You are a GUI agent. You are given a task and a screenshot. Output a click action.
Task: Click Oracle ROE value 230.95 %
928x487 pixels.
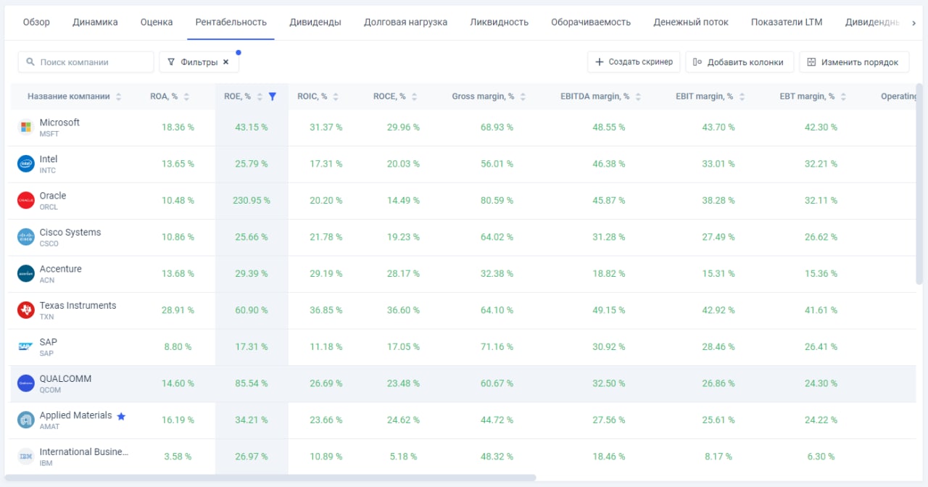coord(252,201)
